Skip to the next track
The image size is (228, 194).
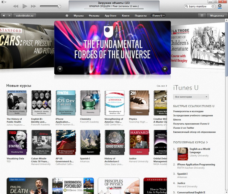pos(34,6)
